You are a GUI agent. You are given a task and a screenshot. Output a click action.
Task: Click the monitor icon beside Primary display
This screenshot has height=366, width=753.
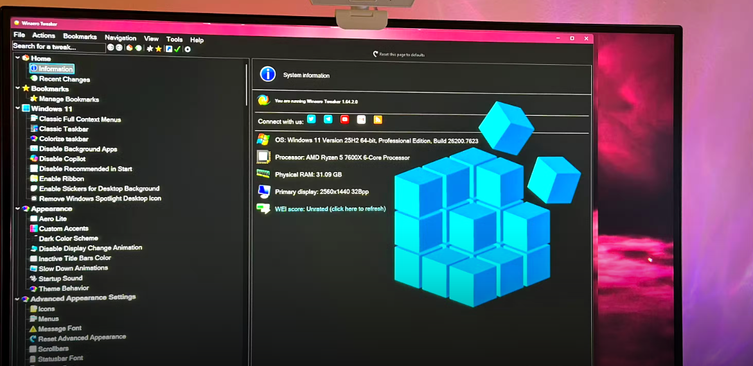point(263,191)
